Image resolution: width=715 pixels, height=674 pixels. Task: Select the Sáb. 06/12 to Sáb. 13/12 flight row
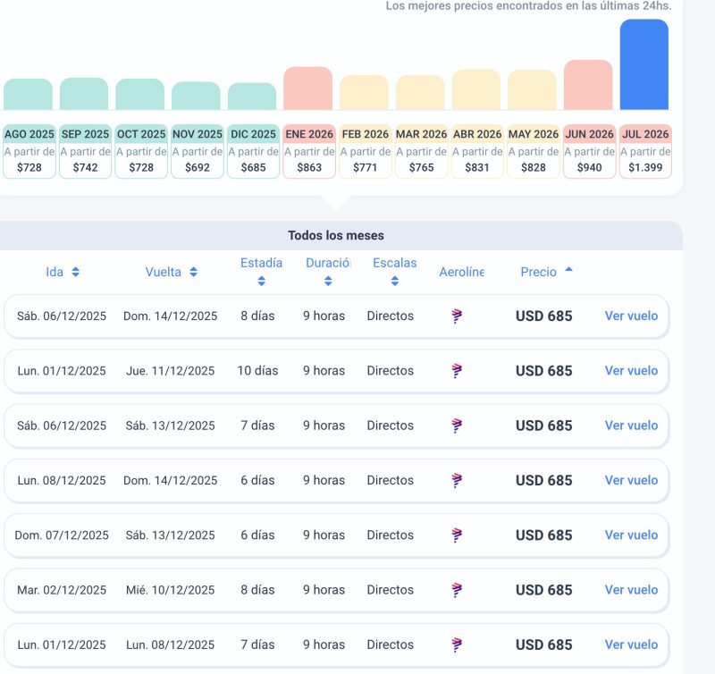(x=268, y=425)
